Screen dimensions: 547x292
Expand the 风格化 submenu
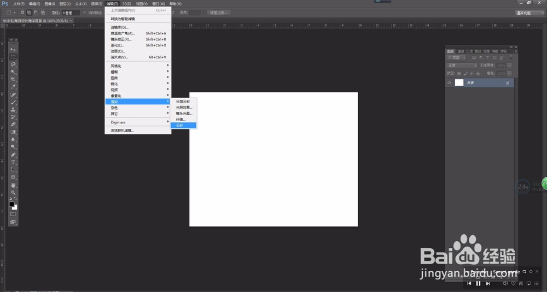(138, 66)
